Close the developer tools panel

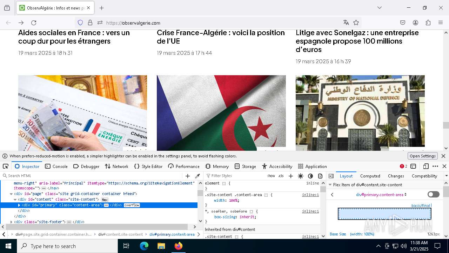(x=444, y=166)
